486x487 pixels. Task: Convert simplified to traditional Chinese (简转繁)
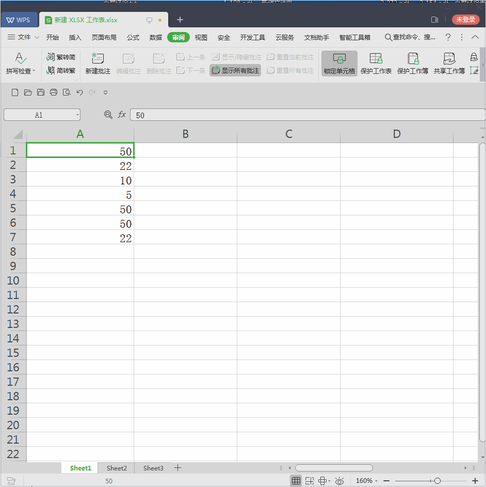pyautogui.click(x=61, y=71)
